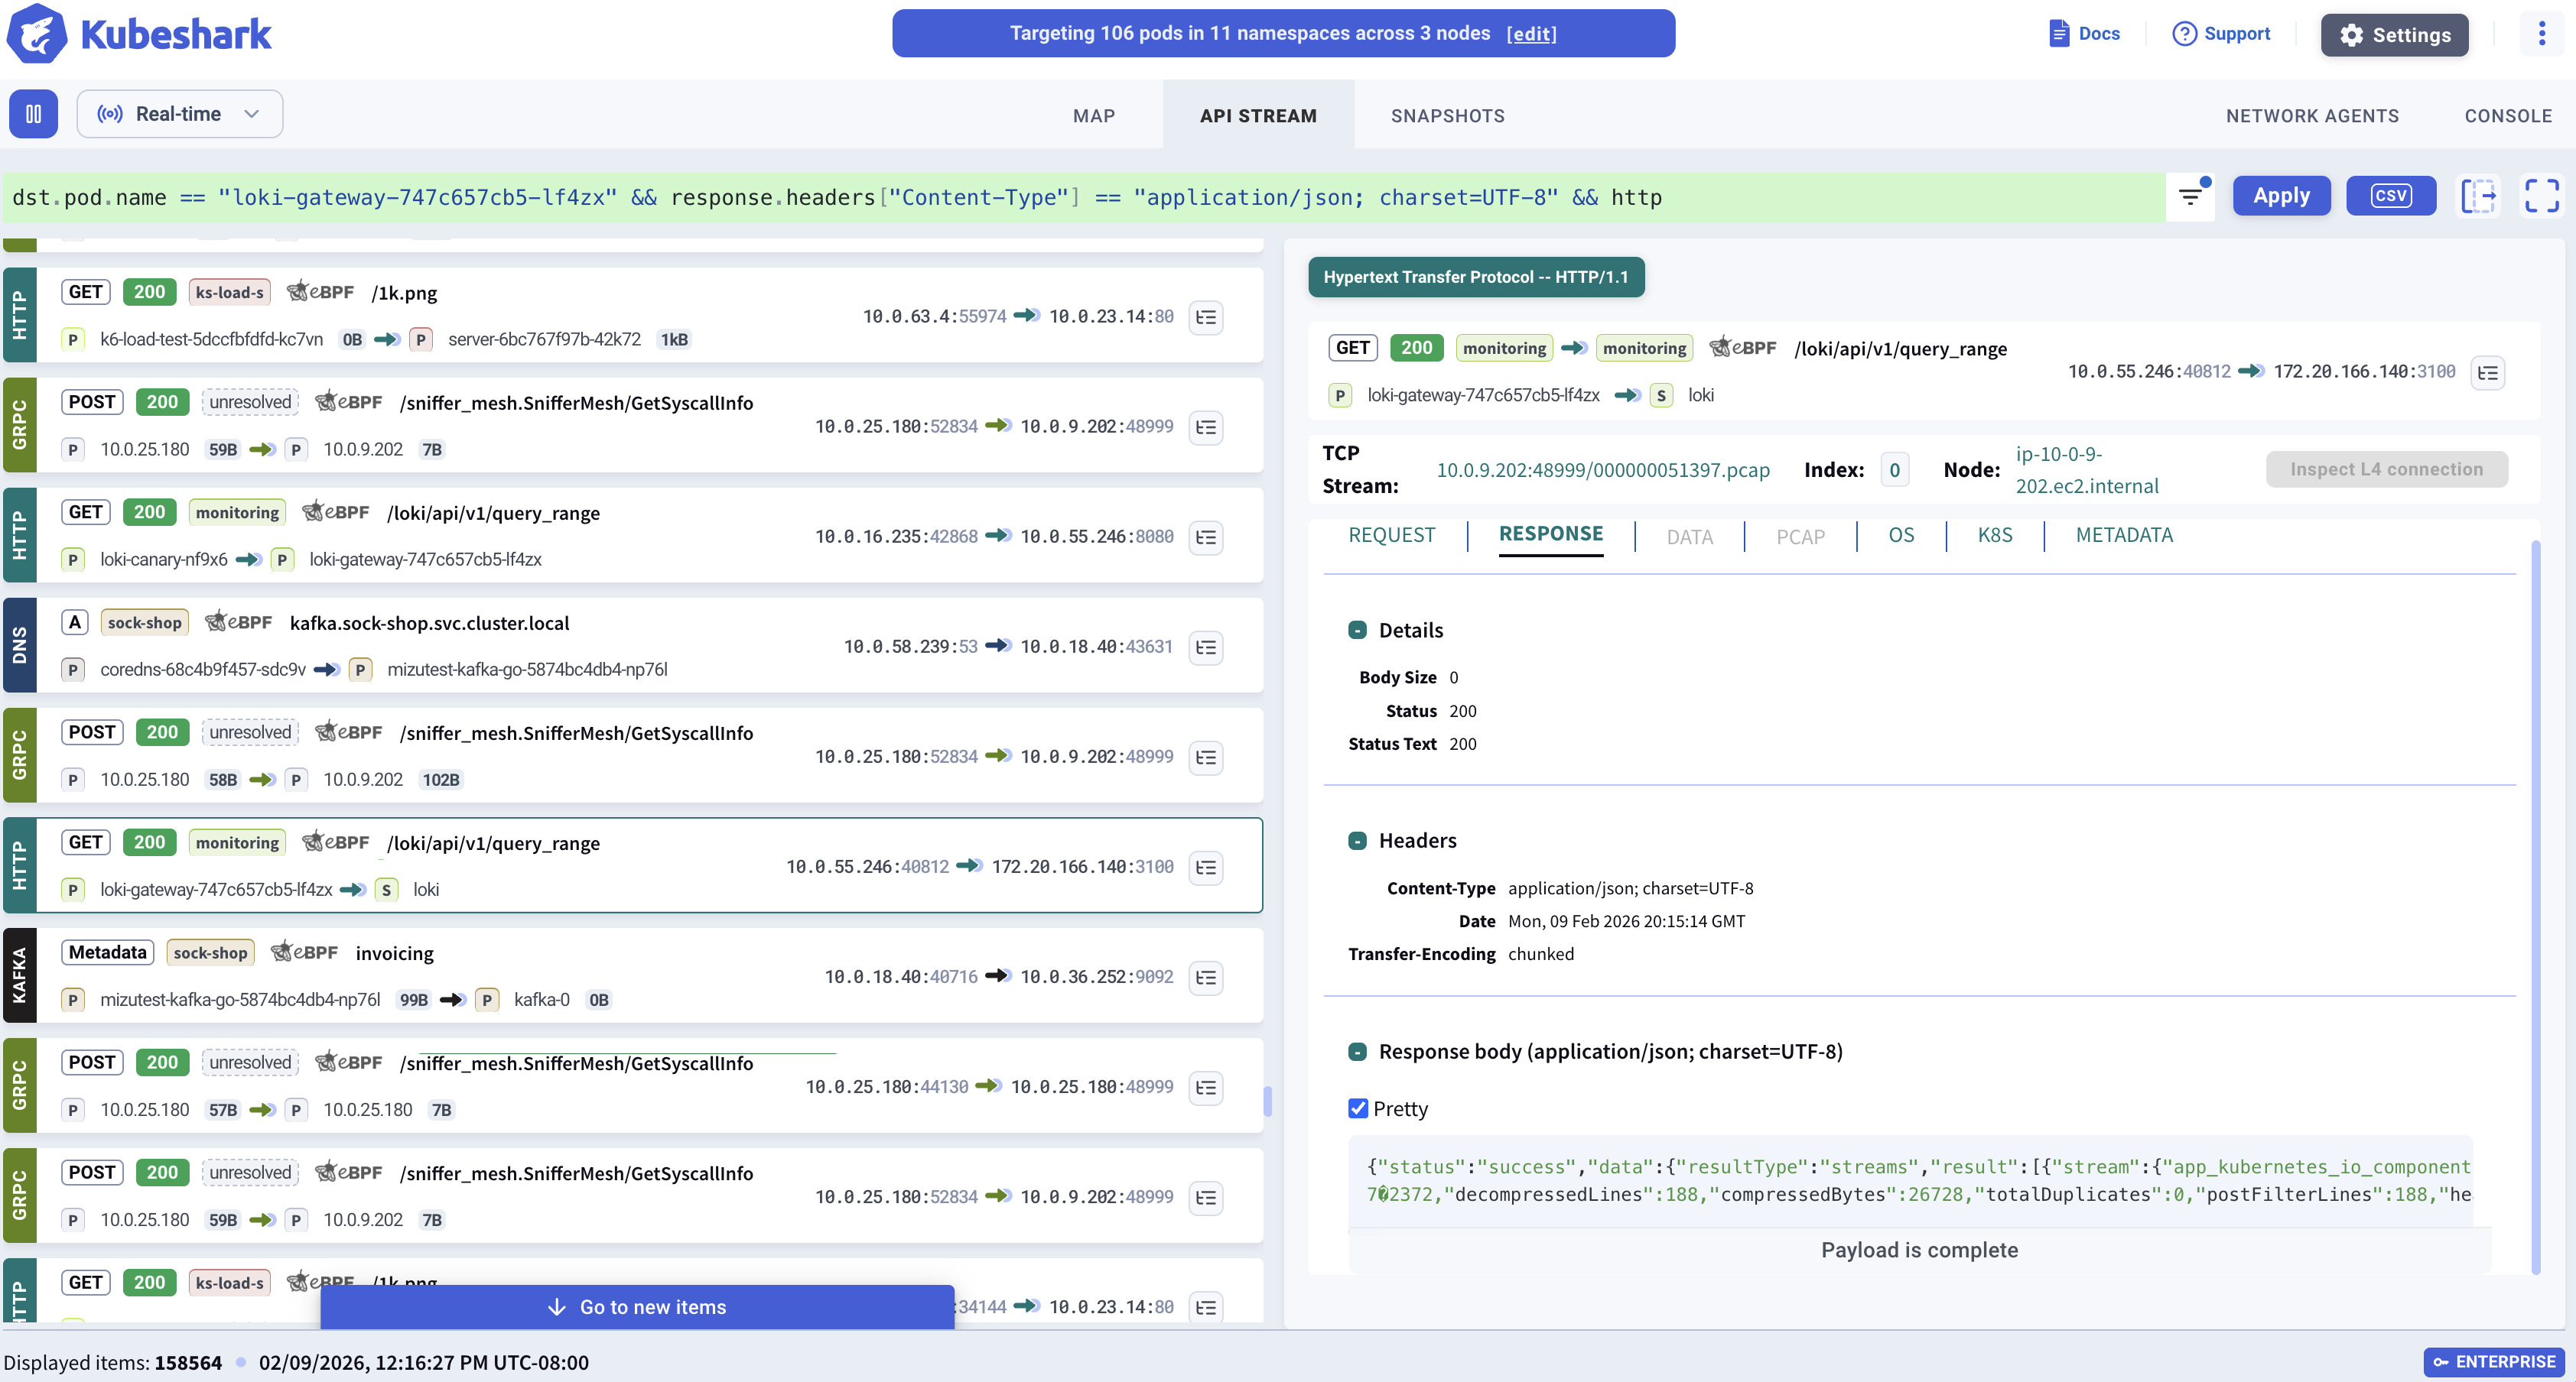Collapse the Headers section

click(x=1357, y=842)
